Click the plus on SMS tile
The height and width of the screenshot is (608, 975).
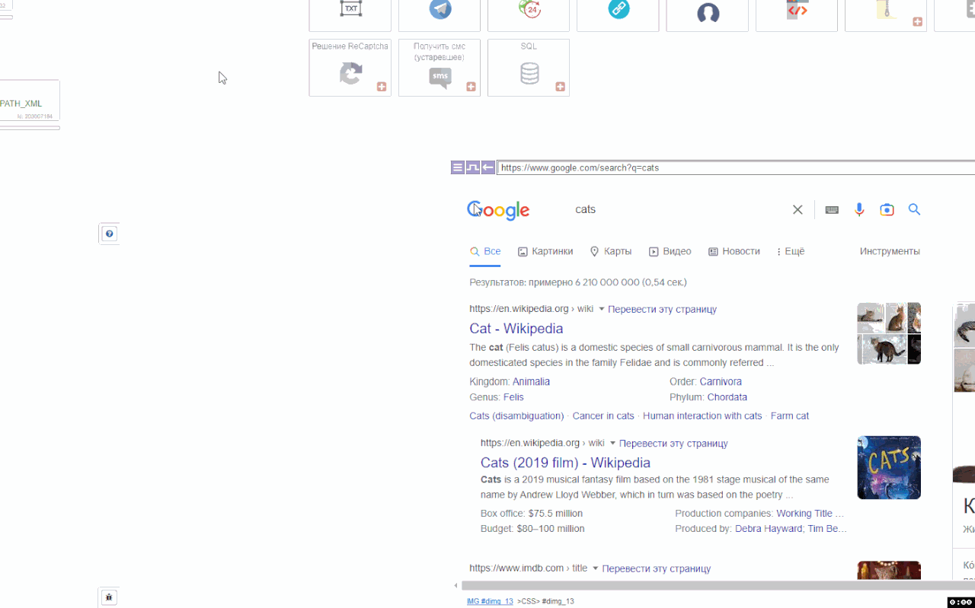471,87
